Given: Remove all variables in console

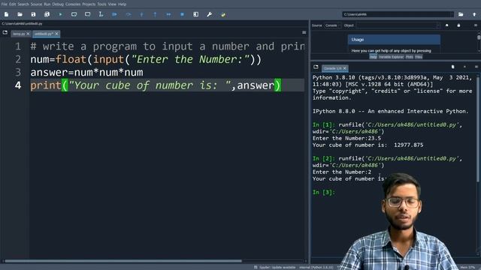Looking at the screenshot, I should 452,67.
